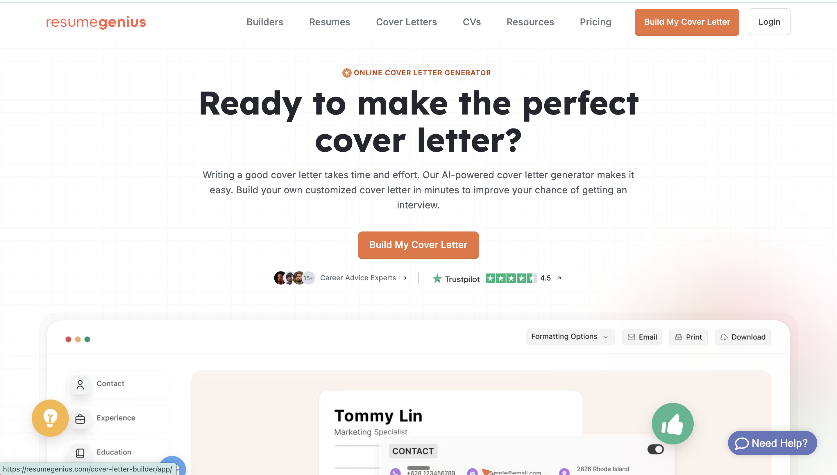Click the Login button
This screenshot has width=837, height=475.
pos(769,22)
